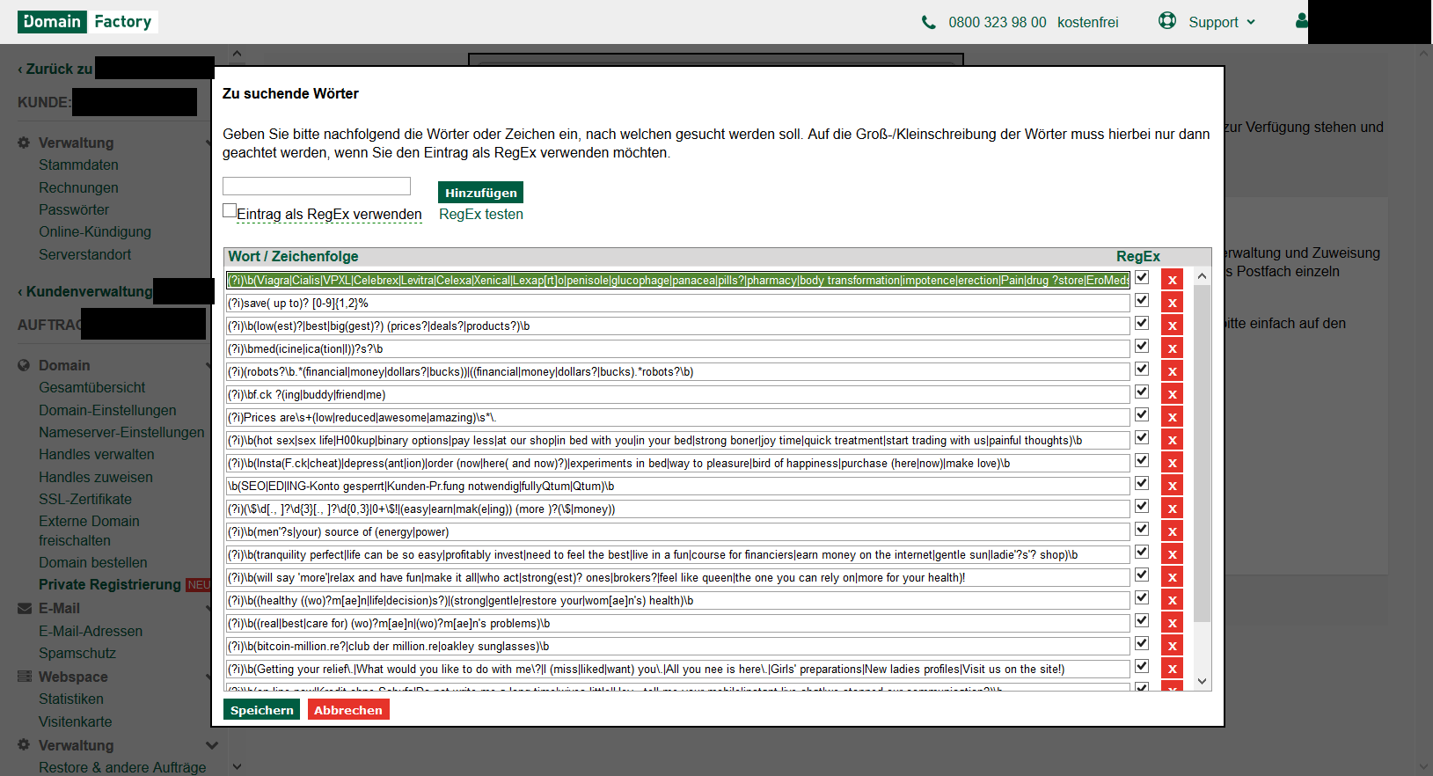Click the user account icon

1301,20
